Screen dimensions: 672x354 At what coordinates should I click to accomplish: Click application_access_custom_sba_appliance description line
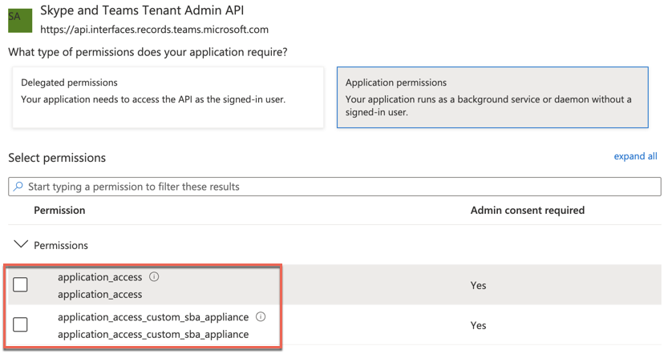(153, 334)
